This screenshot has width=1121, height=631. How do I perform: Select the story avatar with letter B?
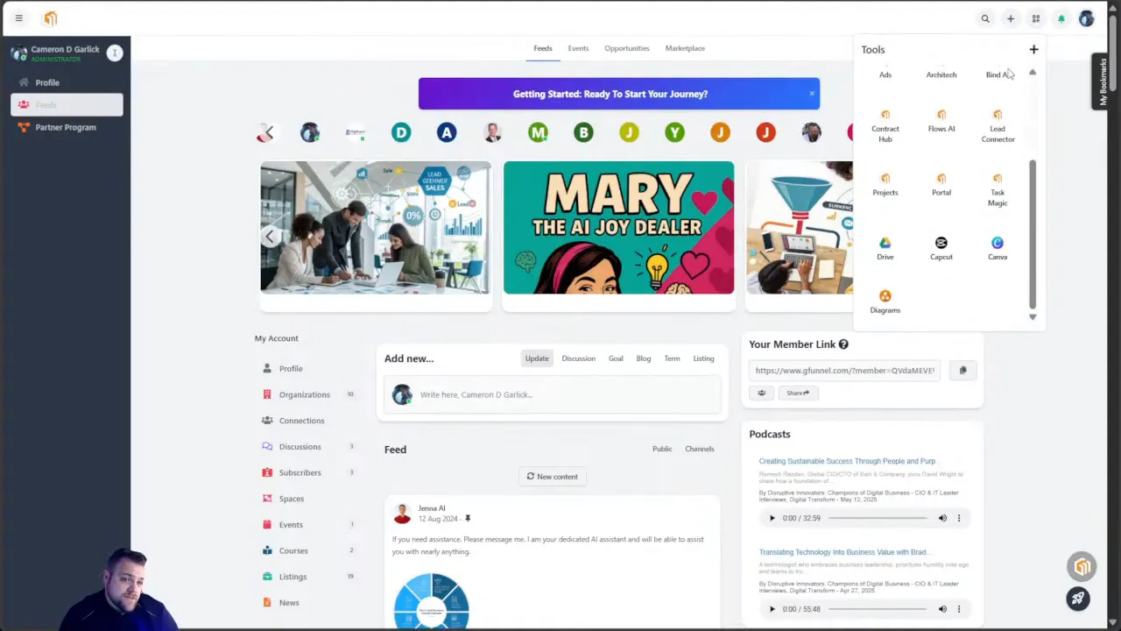point(583,132)
